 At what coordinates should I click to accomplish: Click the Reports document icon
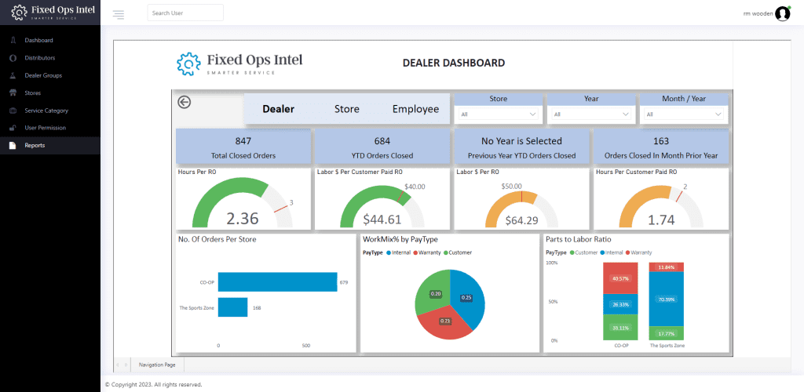click(x=13, y=145)
